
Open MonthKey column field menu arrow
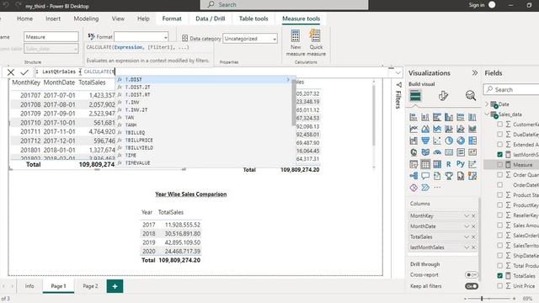[467, 215]
